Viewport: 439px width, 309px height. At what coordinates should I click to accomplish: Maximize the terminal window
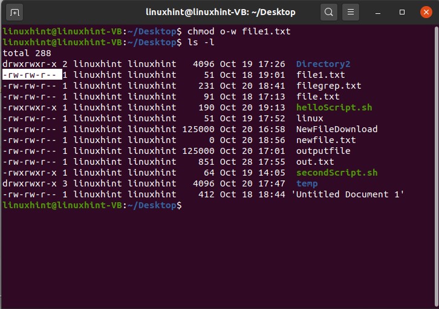coord(402,12)
